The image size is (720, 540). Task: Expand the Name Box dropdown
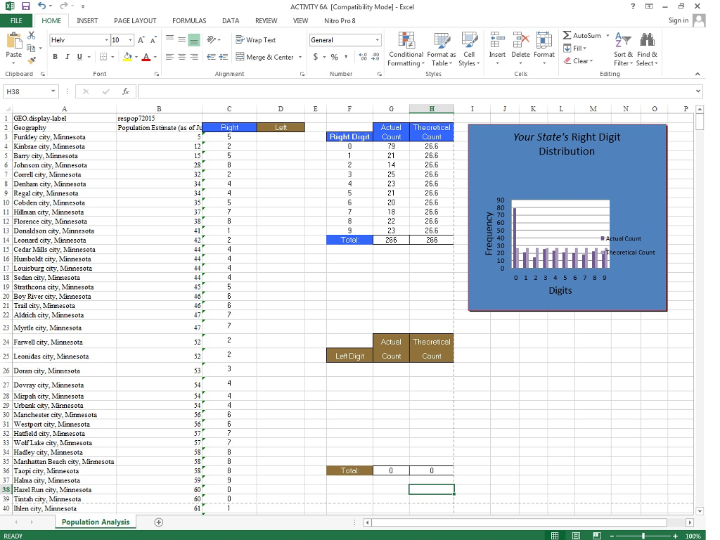[53, 91]
